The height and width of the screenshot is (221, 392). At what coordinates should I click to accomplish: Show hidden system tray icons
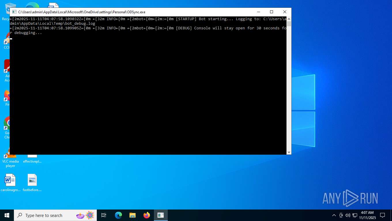(x=334, y=215)
